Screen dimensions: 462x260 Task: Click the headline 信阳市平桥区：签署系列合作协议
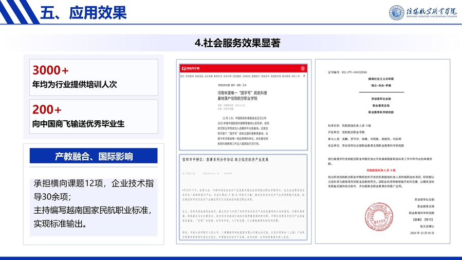(x=225, y=160)
